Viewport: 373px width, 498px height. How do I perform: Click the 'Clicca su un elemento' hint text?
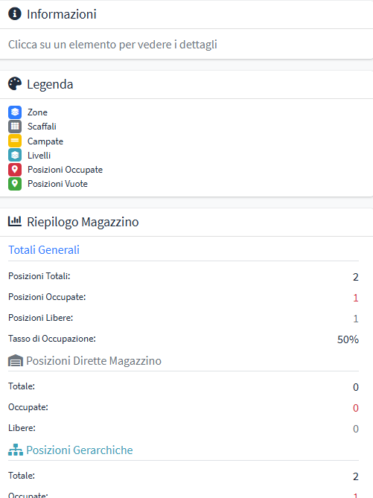point(112,45)
